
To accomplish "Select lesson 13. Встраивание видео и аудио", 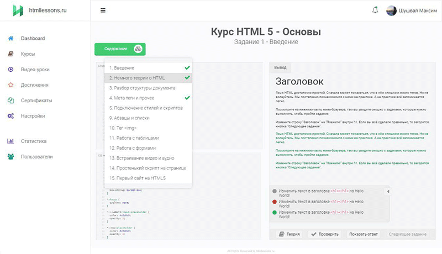I will coord(148,158).
